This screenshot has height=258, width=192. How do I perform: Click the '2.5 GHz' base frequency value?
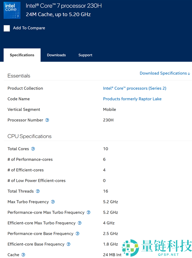(x=110, y=234)
